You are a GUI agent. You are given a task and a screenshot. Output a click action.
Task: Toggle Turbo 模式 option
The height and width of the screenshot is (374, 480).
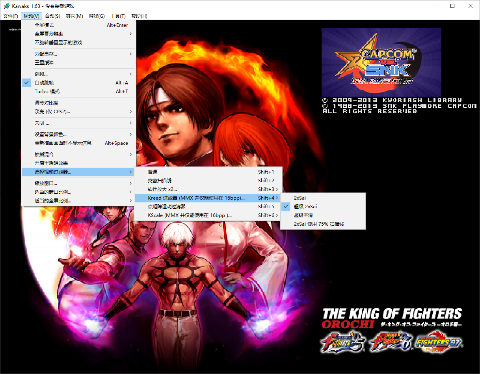[x=79, y=92]
